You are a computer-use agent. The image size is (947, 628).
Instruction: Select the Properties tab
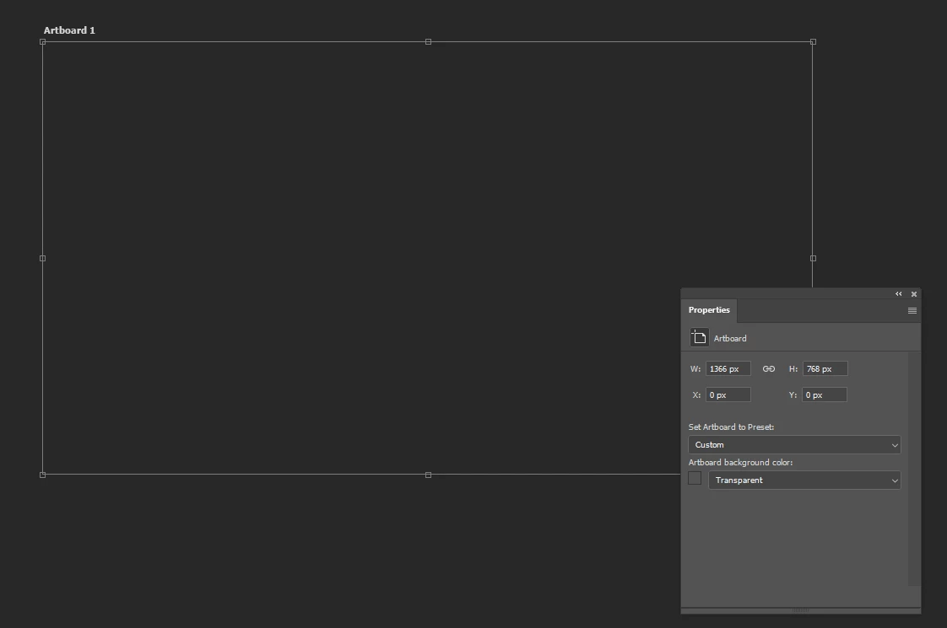(709, 310)
